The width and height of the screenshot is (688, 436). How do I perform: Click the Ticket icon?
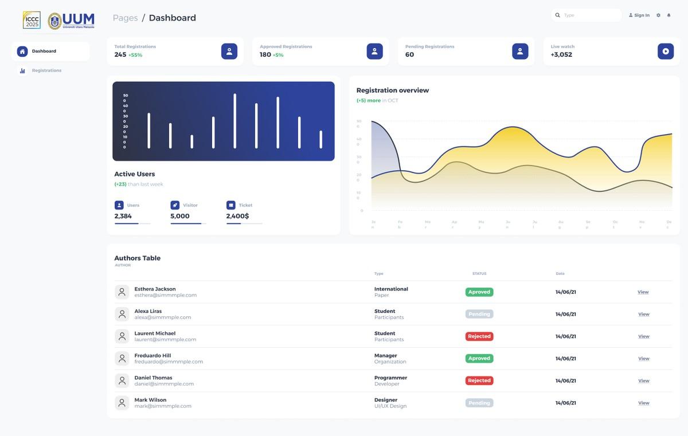231,205
